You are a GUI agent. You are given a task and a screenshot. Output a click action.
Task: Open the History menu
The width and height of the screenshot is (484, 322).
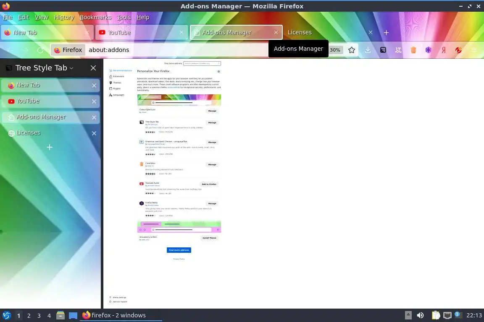pos(64,17)
